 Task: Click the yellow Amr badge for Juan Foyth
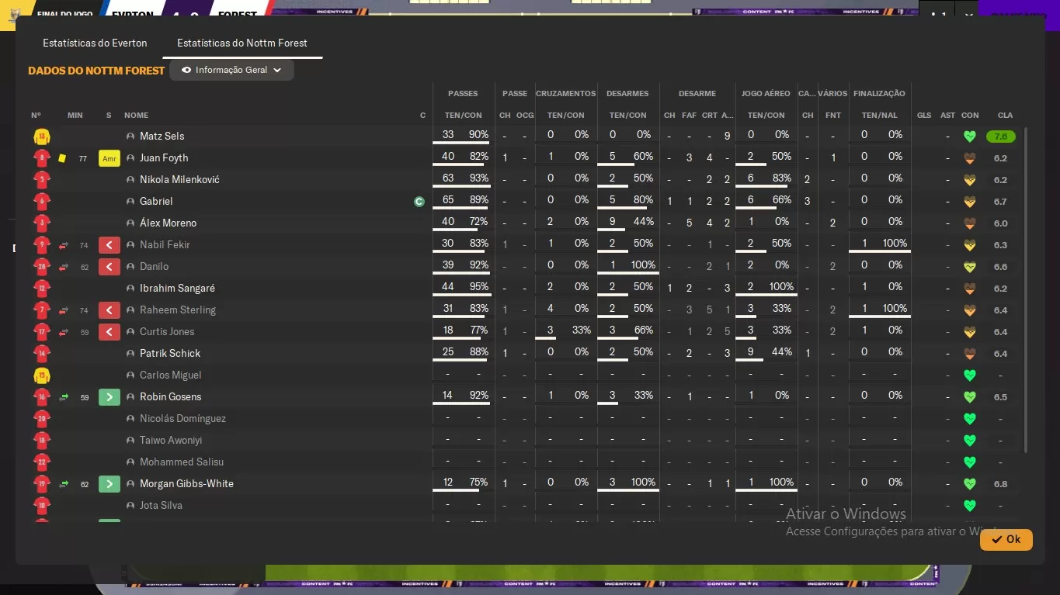pos(109,158)
